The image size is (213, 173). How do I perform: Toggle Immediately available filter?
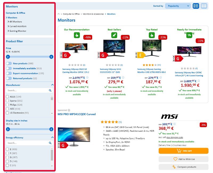pos(9,69)
